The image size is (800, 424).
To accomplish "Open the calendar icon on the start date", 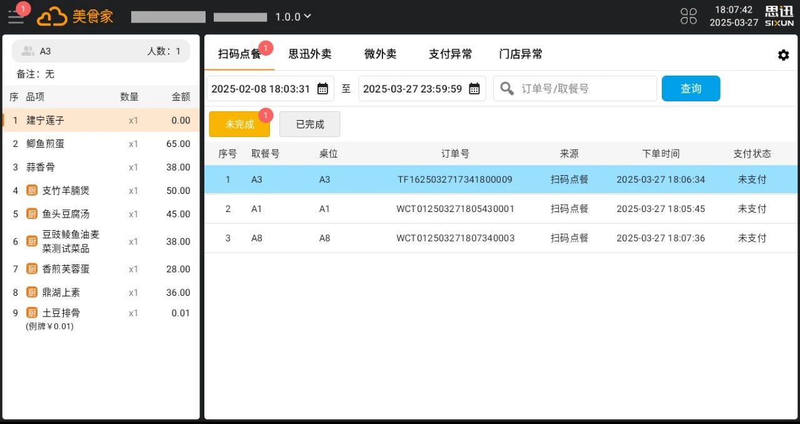I will [x=322, y=88].
